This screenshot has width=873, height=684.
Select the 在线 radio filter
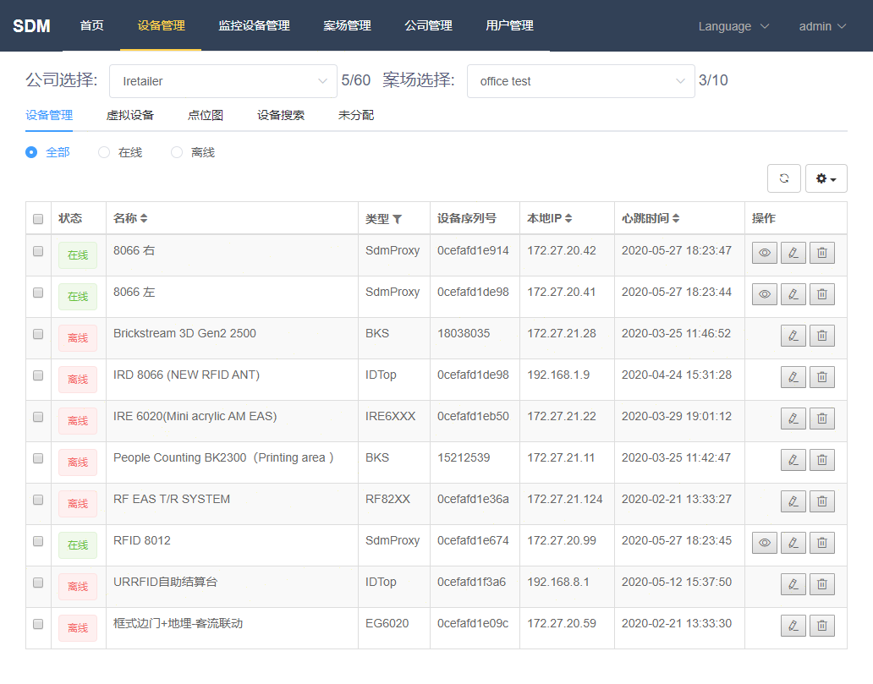tap(104, 152)
